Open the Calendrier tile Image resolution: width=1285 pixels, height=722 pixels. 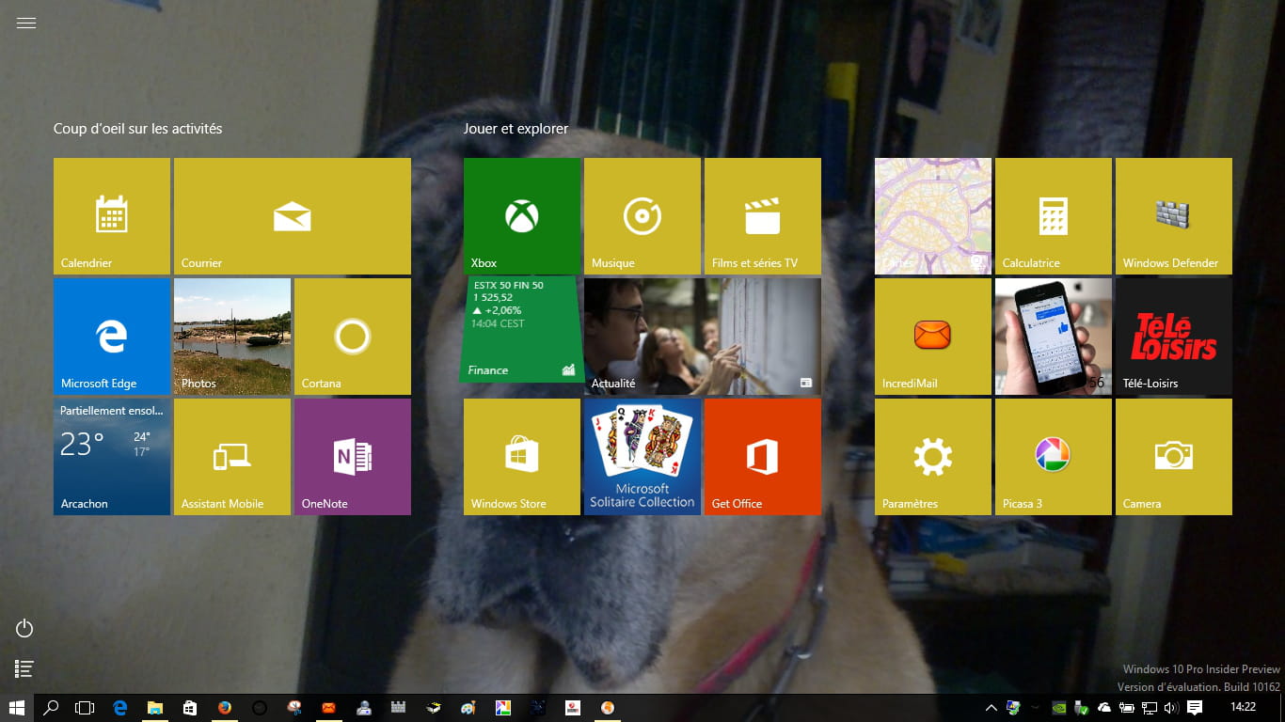point(112,216)
